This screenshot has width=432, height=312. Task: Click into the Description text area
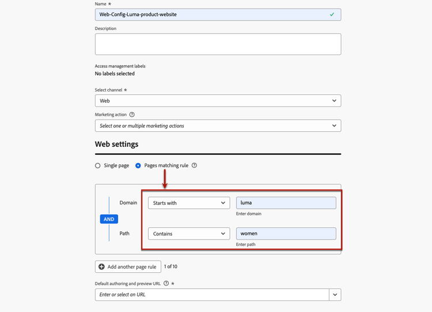pyautogui.click(x=218, y=44)
